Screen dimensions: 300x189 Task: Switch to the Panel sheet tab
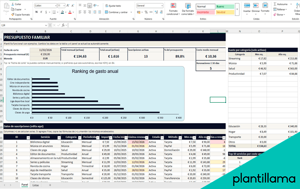(x=24, y=185)
